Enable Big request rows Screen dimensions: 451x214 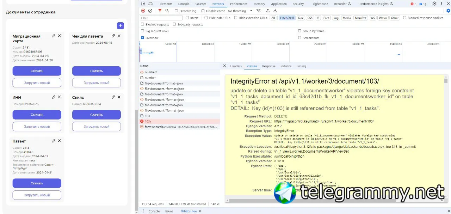[142, 31]
